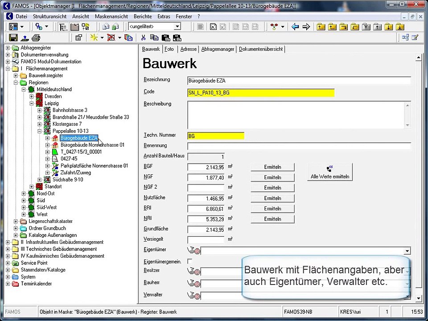The height and width of the screenshot is (321, 428).
Task: Expand the Dresden tree node
Action: (x=32, y=96)
